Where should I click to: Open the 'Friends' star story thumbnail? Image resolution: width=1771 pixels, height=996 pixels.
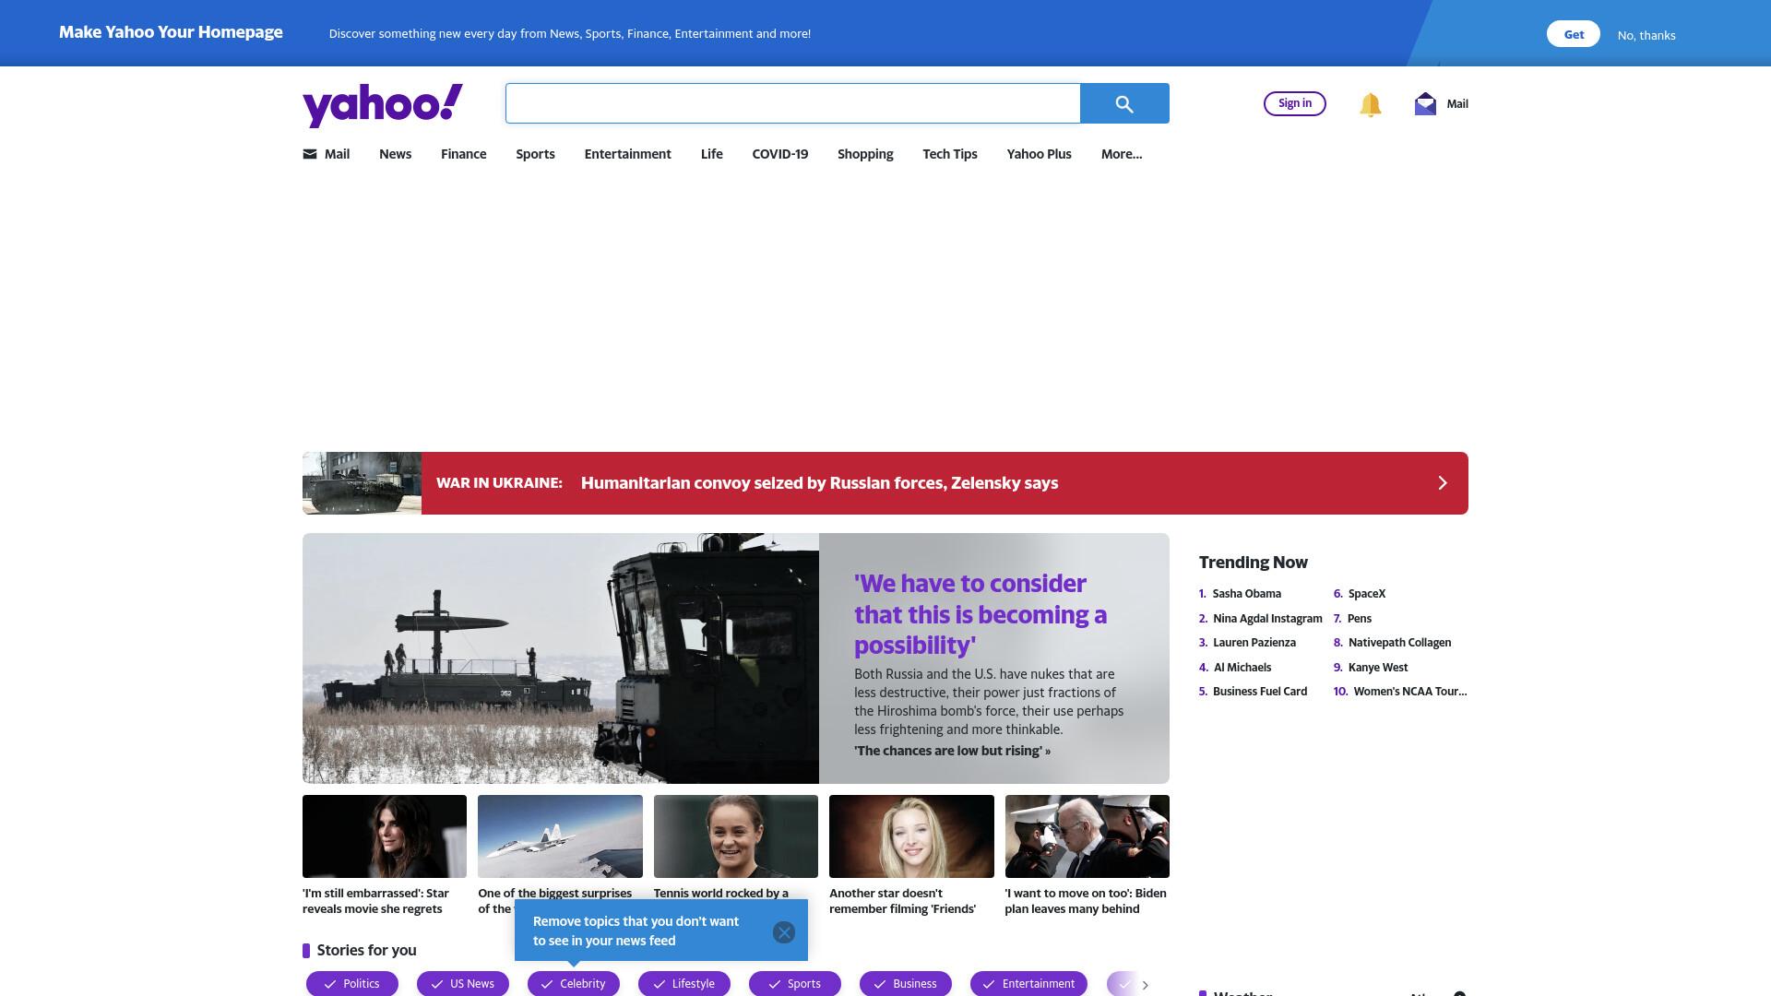click(x=911, y=836)
